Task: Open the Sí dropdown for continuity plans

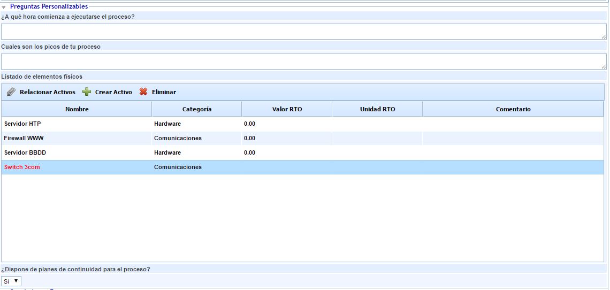Action: coord(11,281)
